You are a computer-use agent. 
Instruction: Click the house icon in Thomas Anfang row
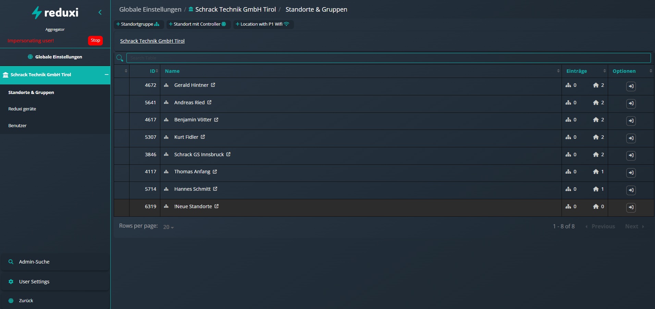tap(596, 172)
